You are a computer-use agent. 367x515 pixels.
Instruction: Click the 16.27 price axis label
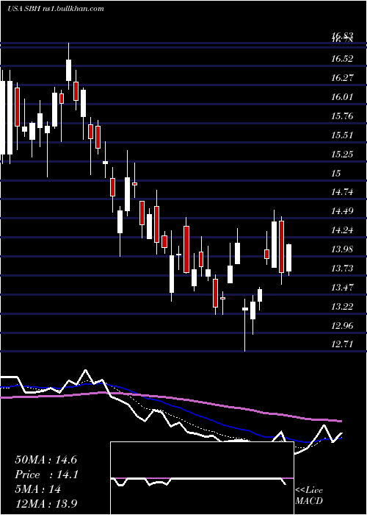(342, 78)
